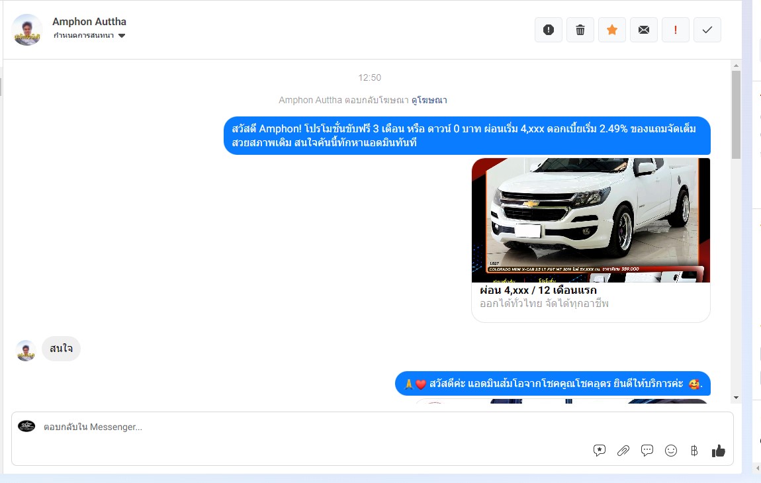Mark conversation unread with envelope icon
Viewport: 761px width, 483px height.
click(x=644, y=30)
